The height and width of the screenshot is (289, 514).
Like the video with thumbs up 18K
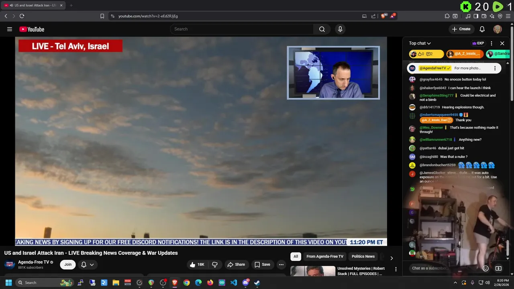[197, 265]
